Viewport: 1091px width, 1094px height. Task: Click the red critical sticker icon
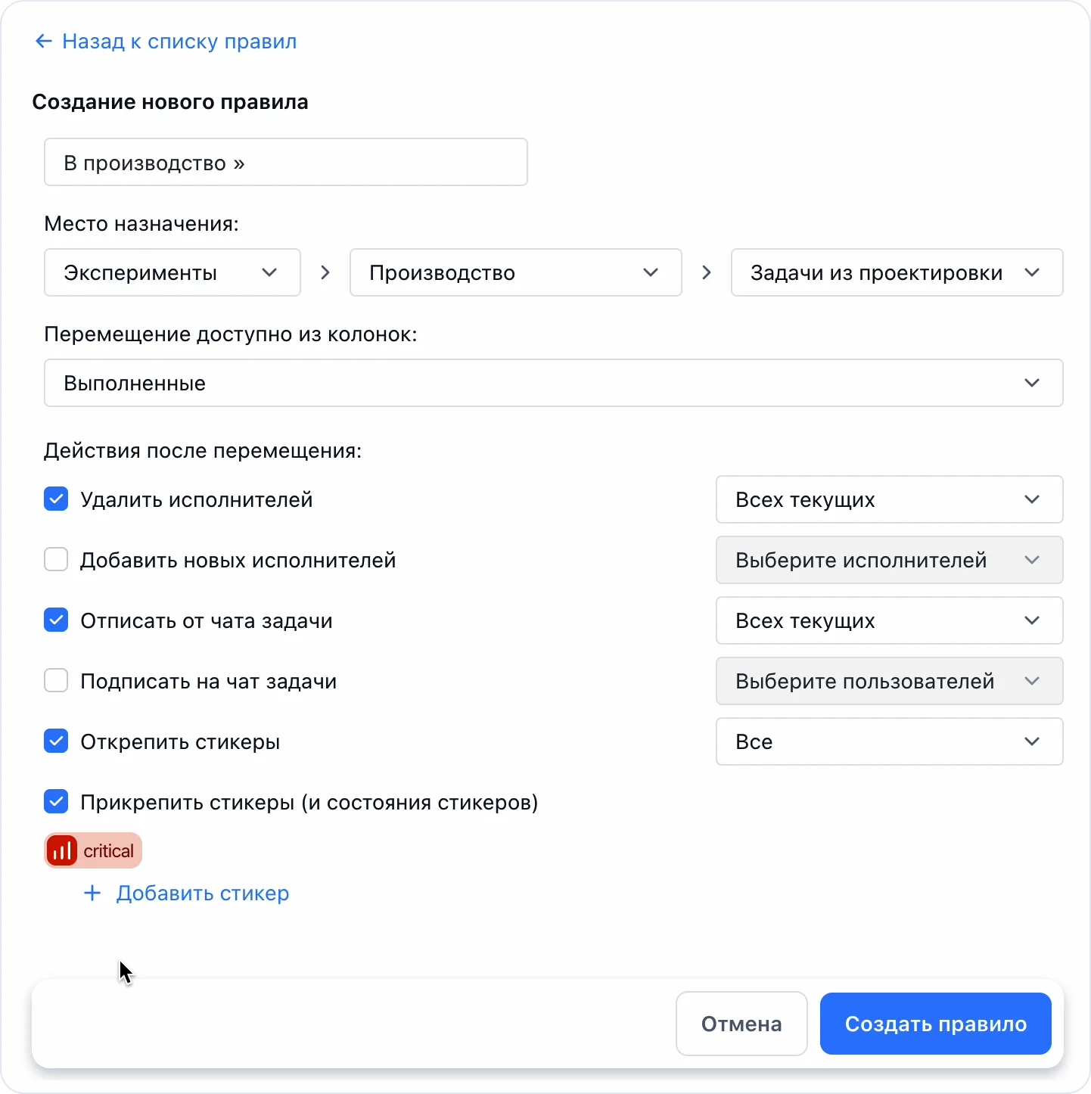(x=62, y=850)
